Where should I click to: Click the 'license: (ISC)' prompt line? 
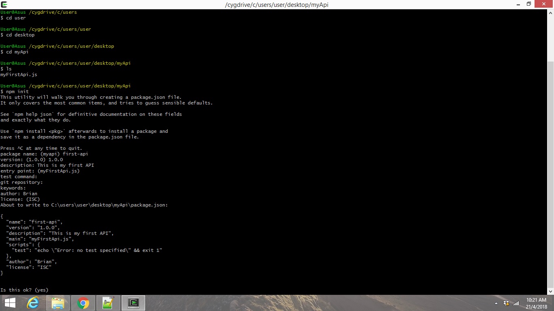(20, 199)
